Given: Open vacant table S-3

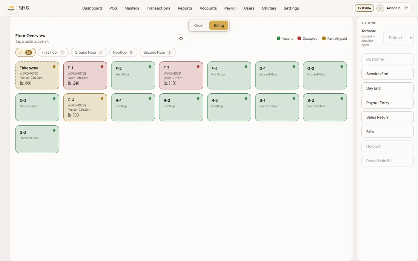Looking at the screenshot, I should click(37, 139).
